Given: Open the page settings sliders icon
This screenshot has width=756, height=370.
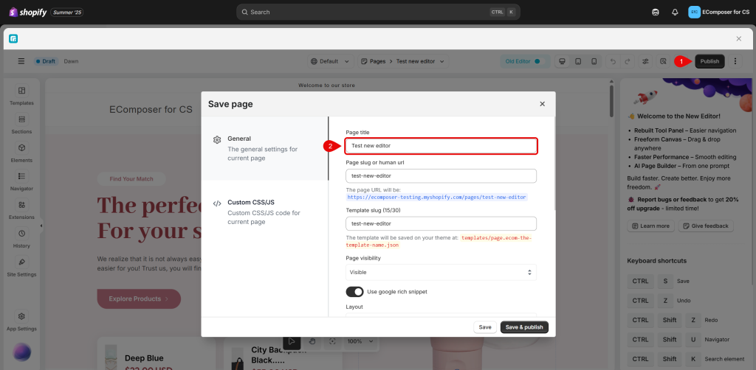Looking at the screenshot, I should [645, 61].
